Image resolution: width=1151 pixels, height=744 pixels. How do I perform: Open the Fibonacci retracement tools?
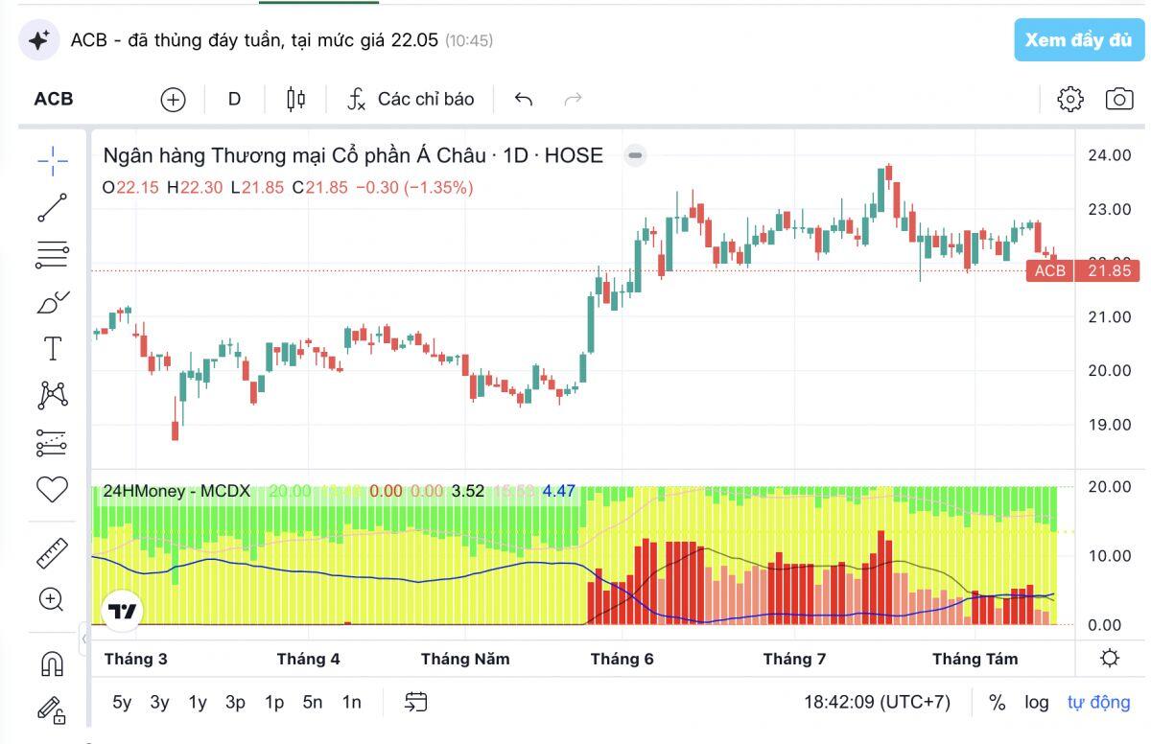[53, 255]
